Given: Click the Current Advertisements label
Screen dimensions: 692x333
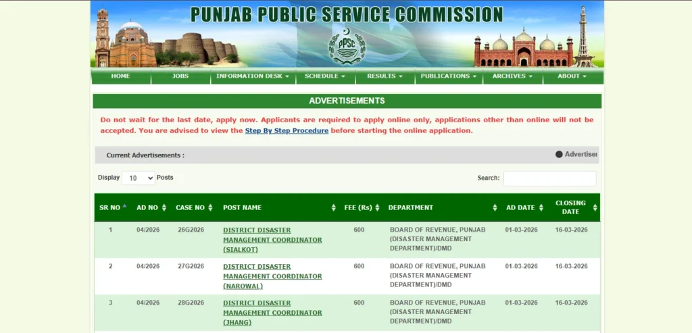Looking at the screenshot, I should (x=145, y=155).
